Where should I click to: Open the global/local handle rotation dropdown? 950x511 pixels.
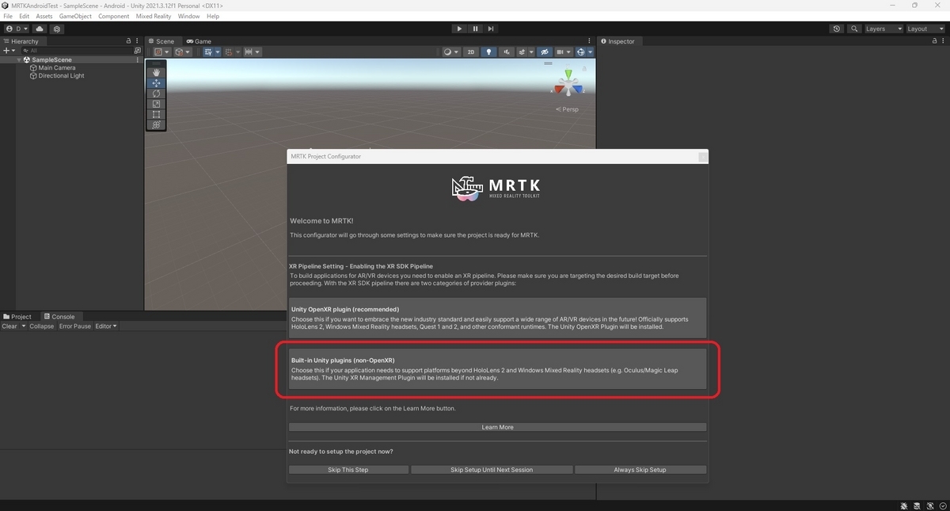point(183,51)
